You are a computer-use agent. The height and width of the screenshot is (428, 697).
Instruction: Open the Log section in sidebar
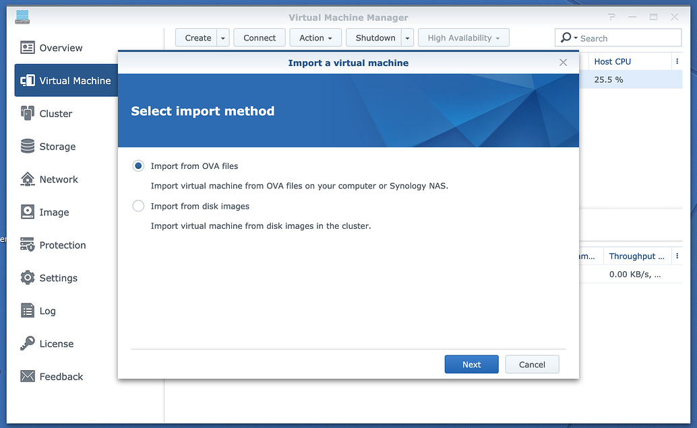click(x=47, y=311)
